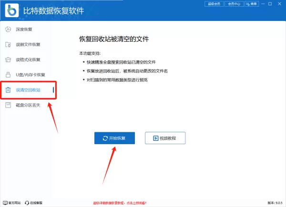Click the menu lines icon beside 菜单
Image resolution: width=286 pixels, height=207 pixels.
[x=248, y=4]
